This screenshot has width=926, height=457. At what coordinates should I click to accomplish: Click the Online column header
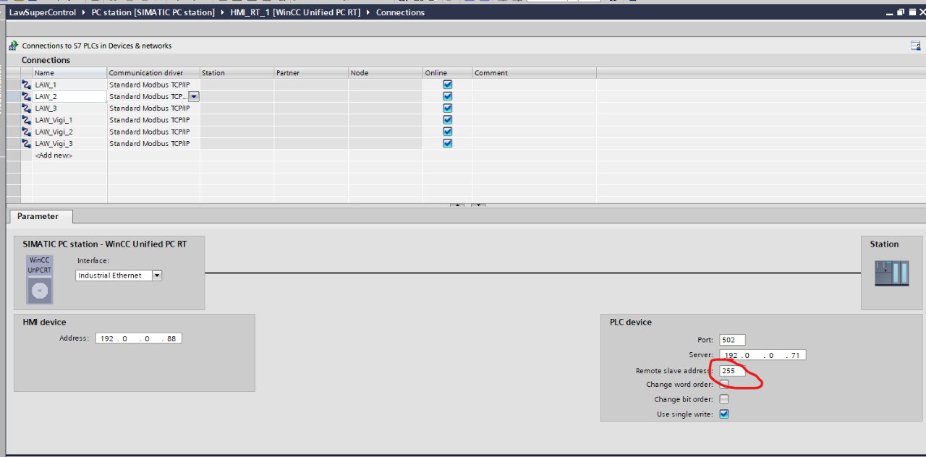click(x=447, y=73)
